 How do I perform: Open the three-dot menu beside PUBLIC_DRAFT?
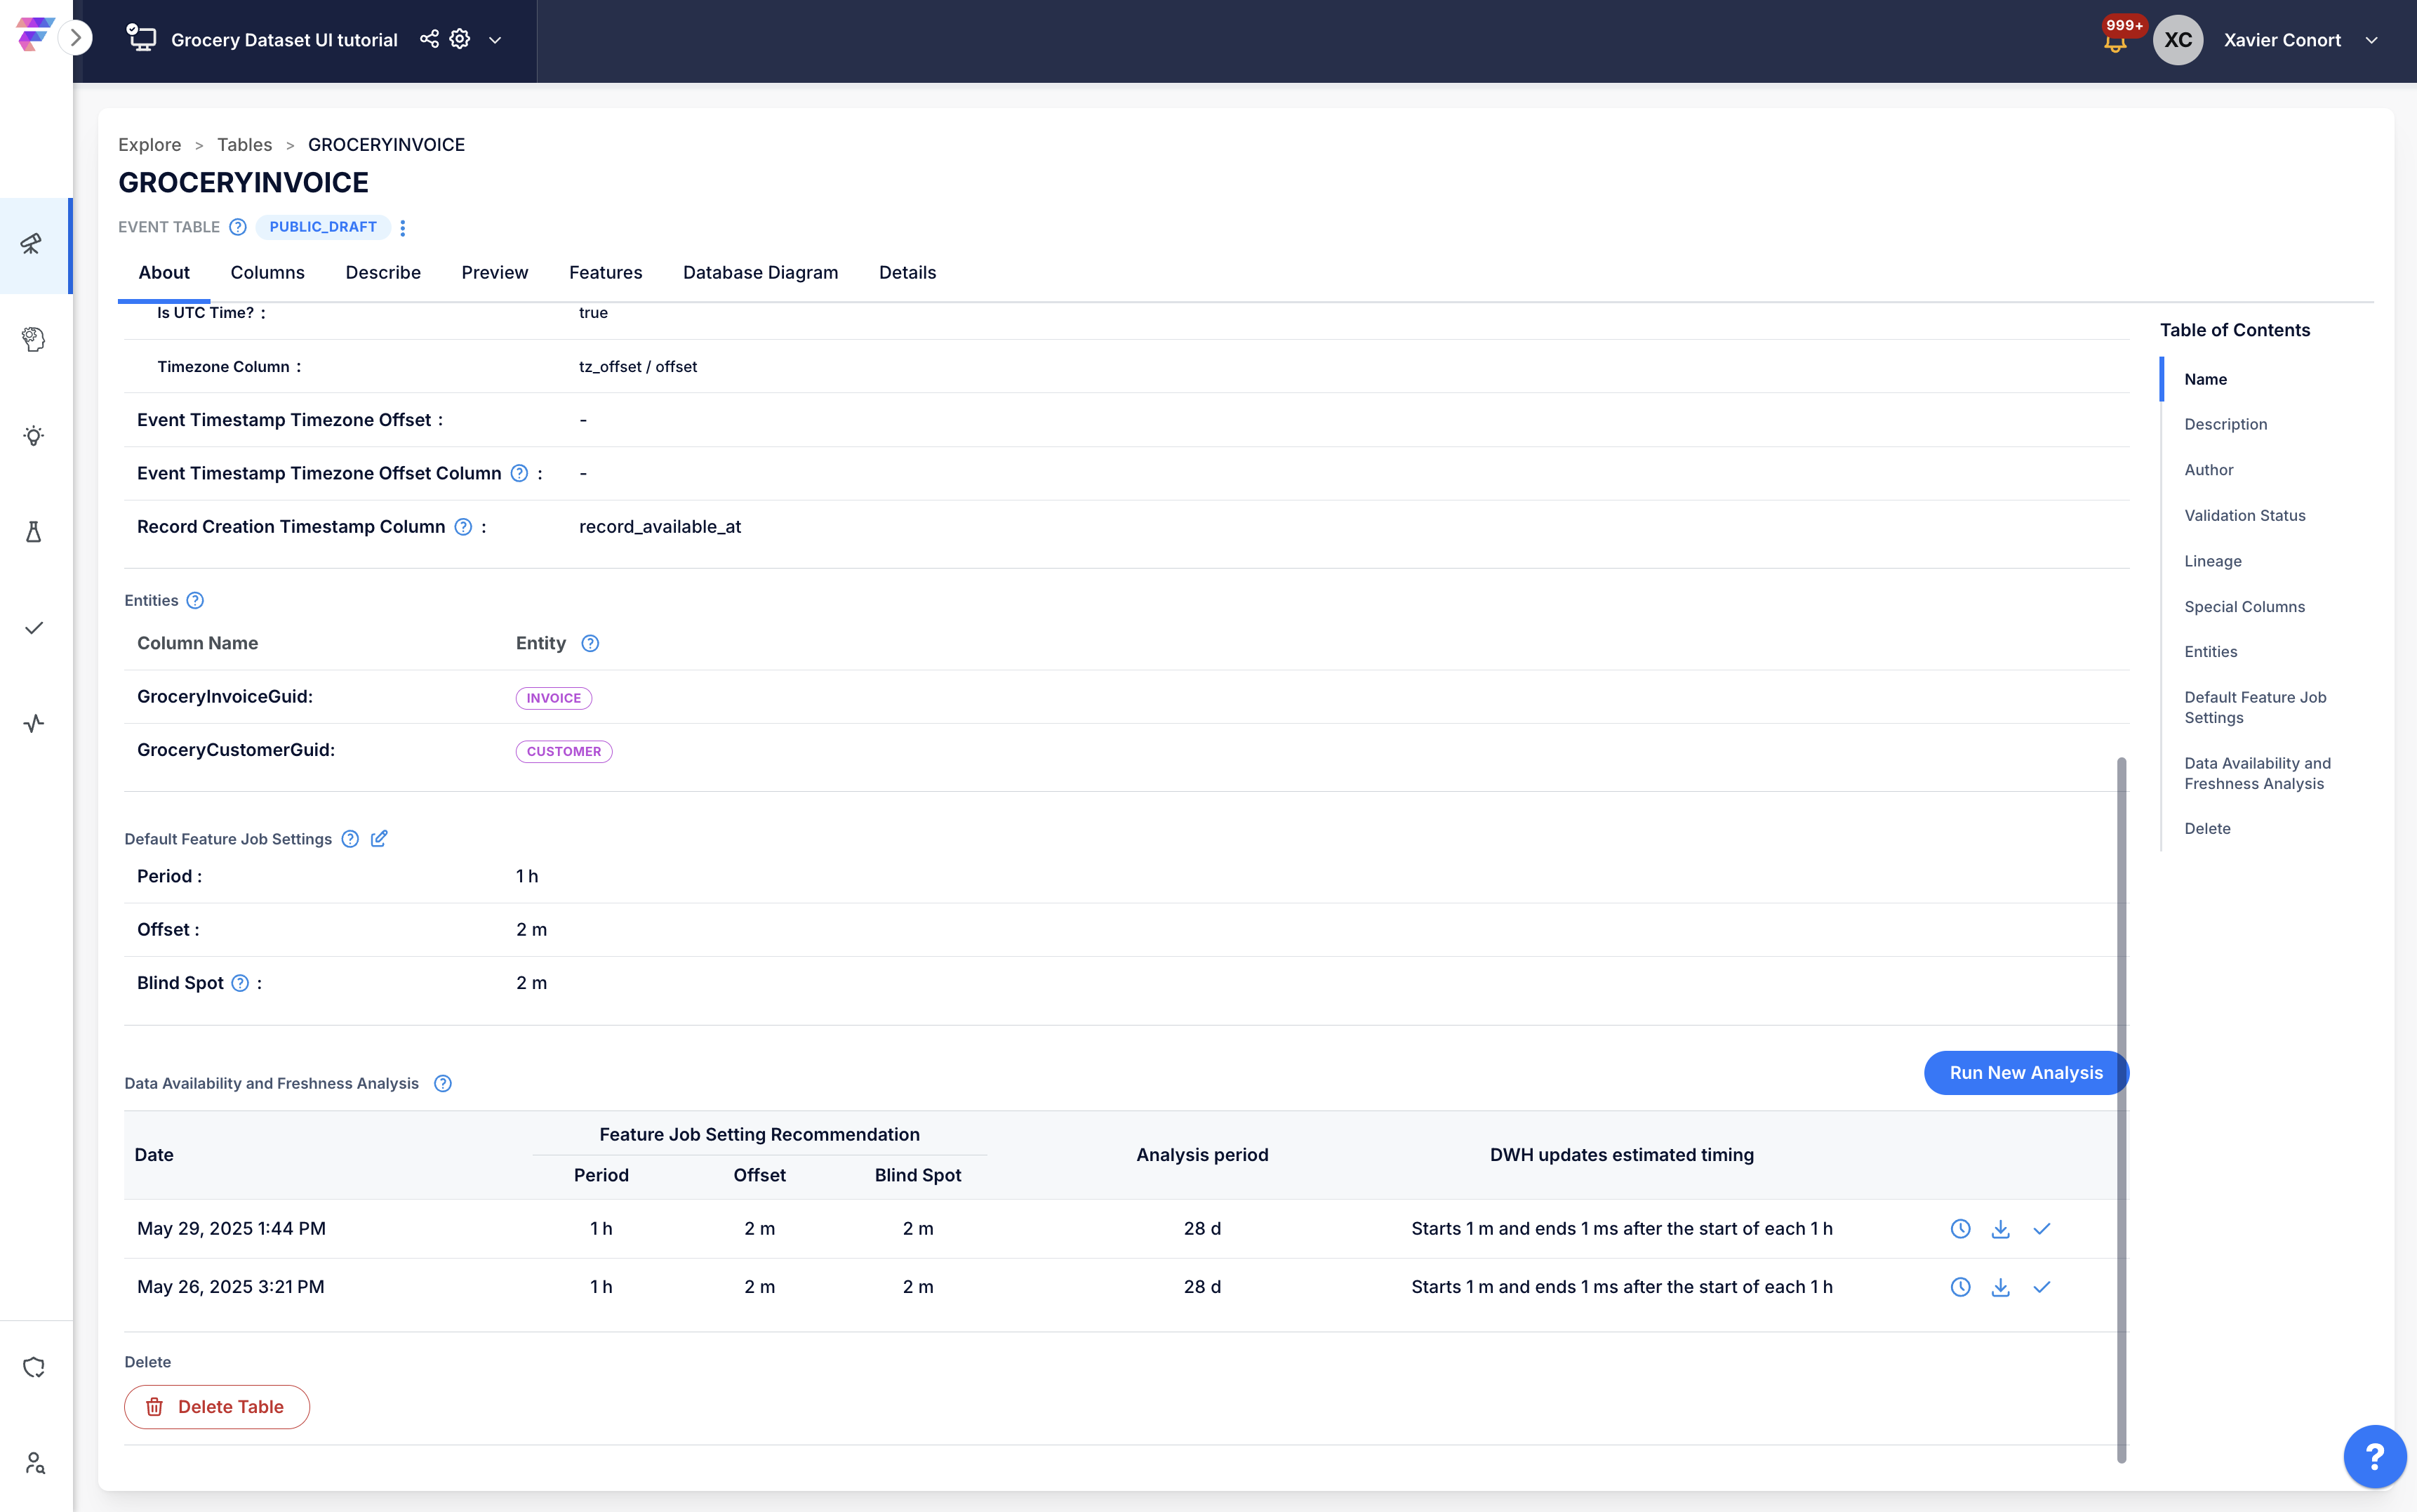click(x=403, y=228)
